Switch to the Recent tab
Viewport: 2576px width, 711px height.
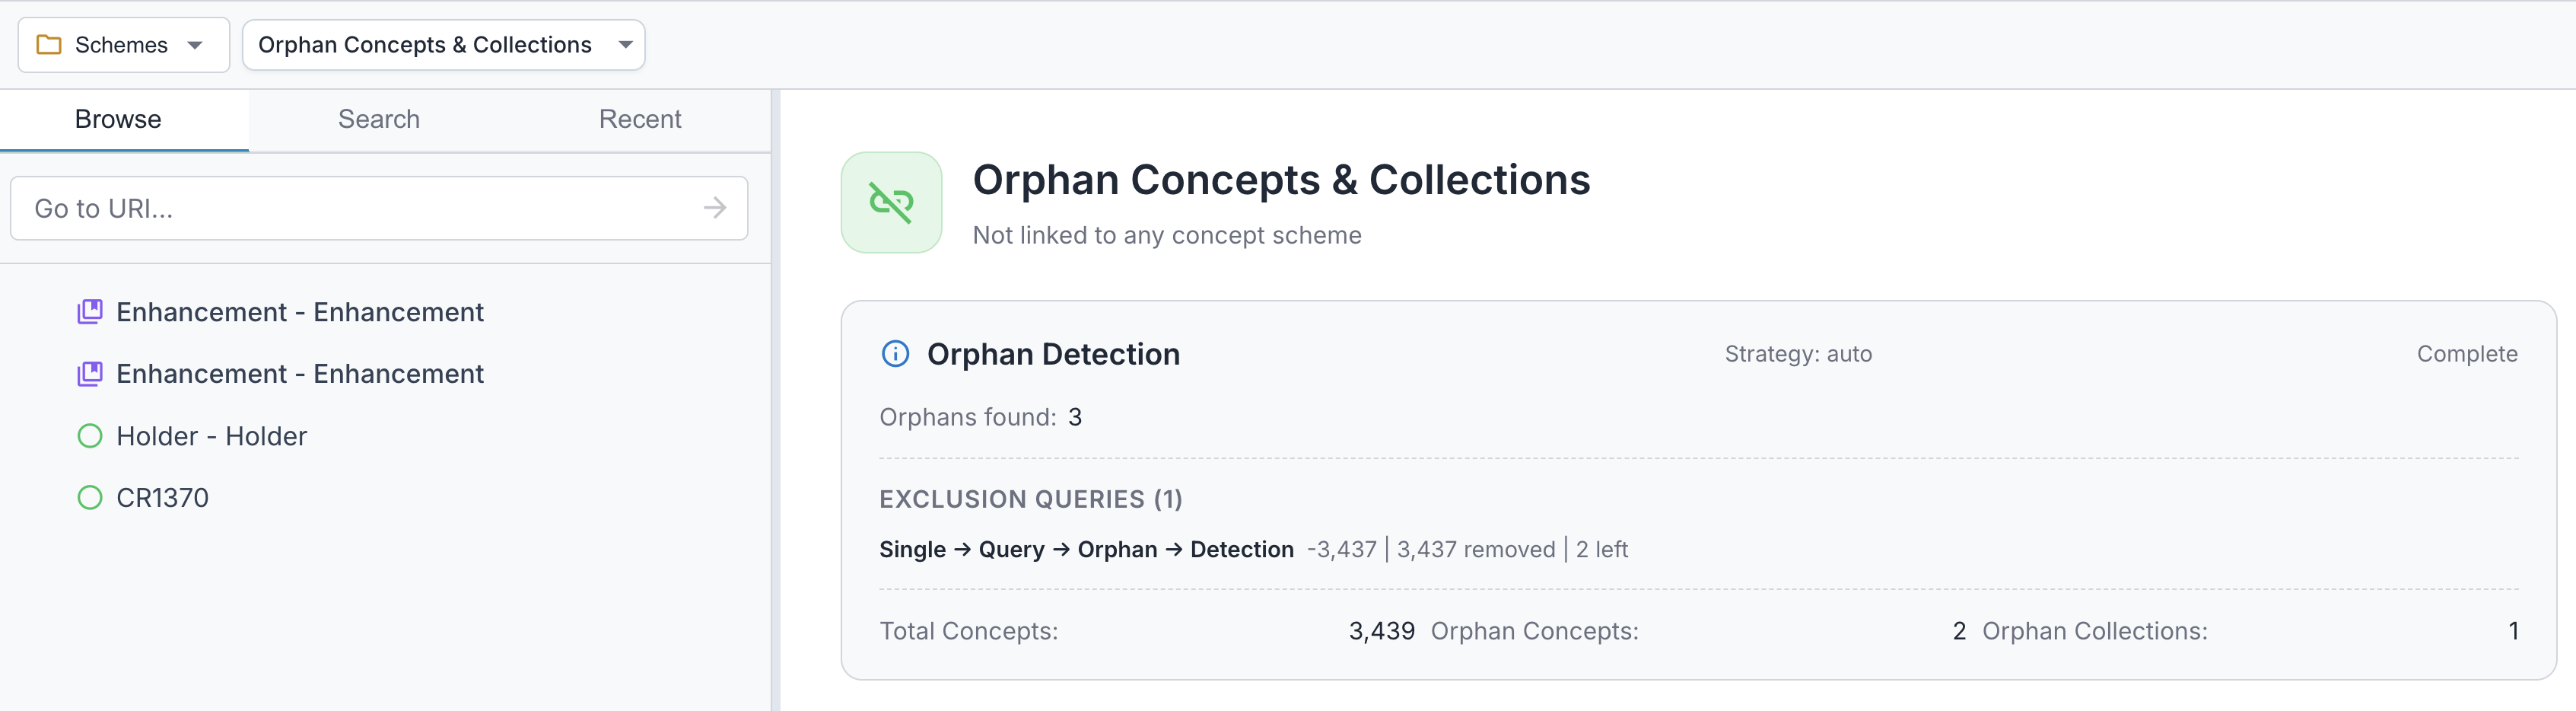point(640,119)
